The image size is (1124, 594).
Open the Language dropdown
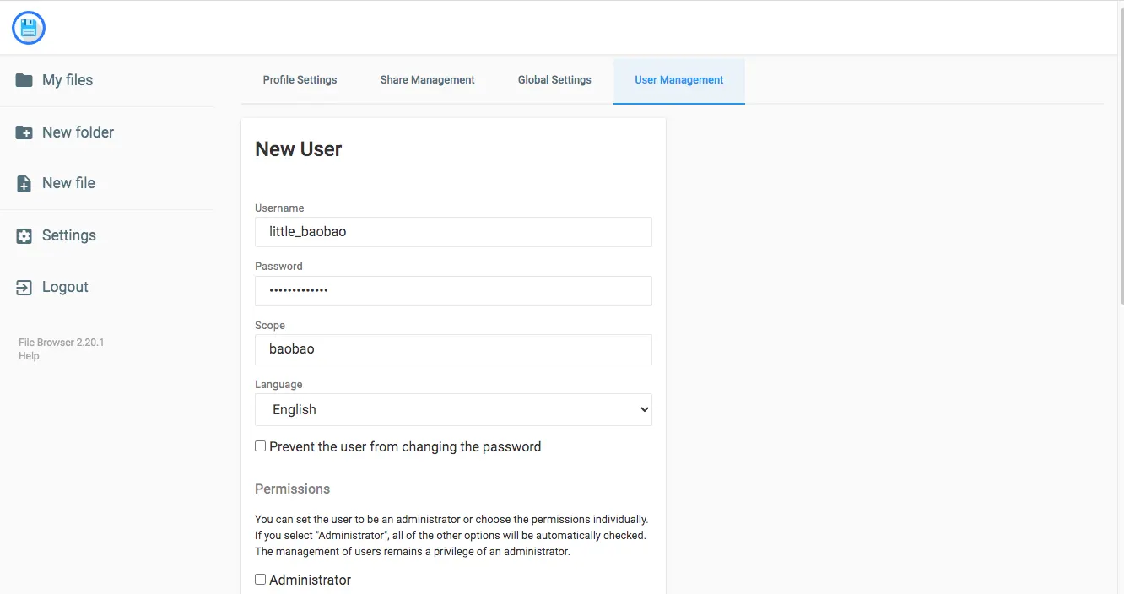(453, 409)
